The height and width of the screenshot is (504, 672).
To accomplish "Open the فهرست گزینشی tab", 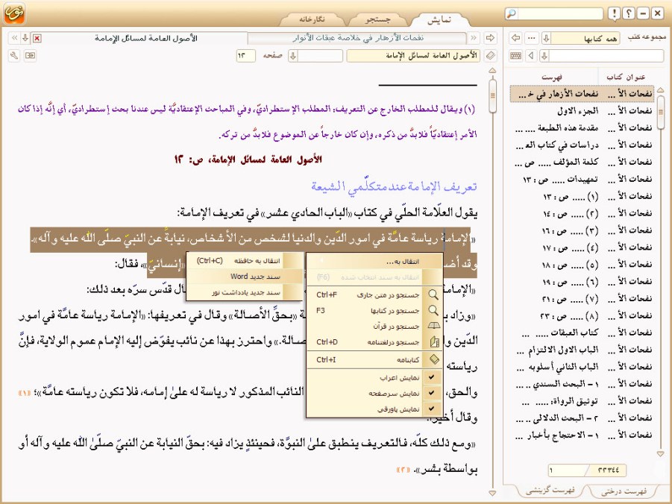I will [x=550, y=491].
